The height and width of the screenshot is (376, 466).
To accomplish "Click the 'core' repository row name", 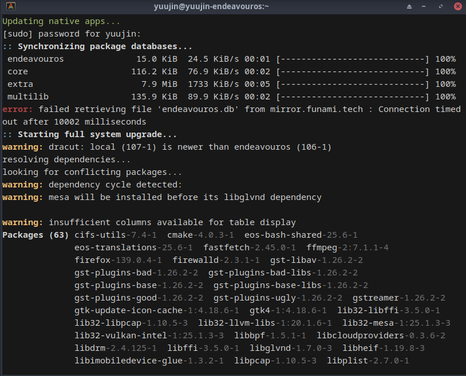I will [x=18, y=72].
